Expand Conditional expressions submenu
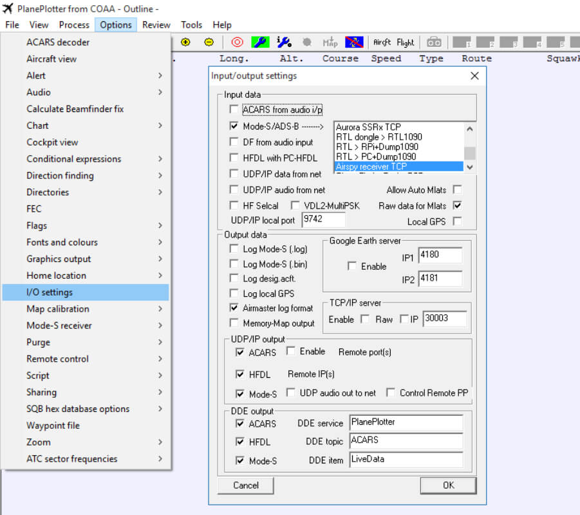This screenshot has height=515, width=580. pos(86,159)
